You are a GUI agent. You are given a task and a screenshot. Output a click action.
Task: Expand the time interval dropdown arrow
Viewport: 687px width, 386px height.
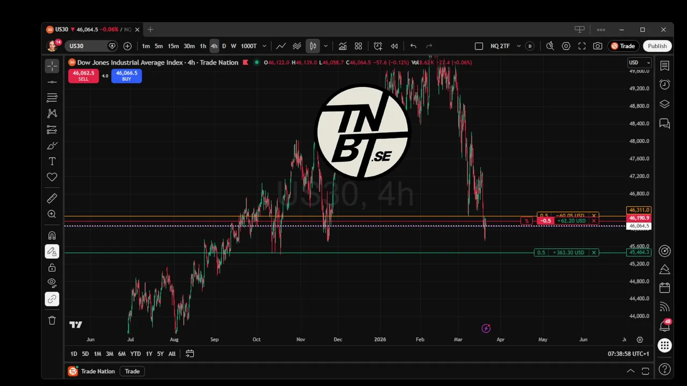coord(264,46)
